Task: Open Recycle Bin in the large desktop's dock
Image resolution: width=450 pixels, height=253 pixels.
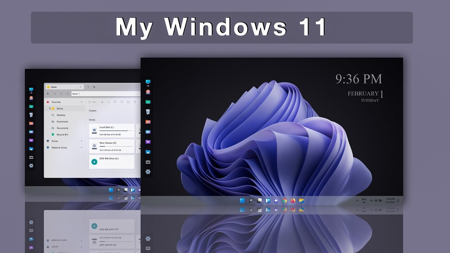Action: click(x=148, y=112)
